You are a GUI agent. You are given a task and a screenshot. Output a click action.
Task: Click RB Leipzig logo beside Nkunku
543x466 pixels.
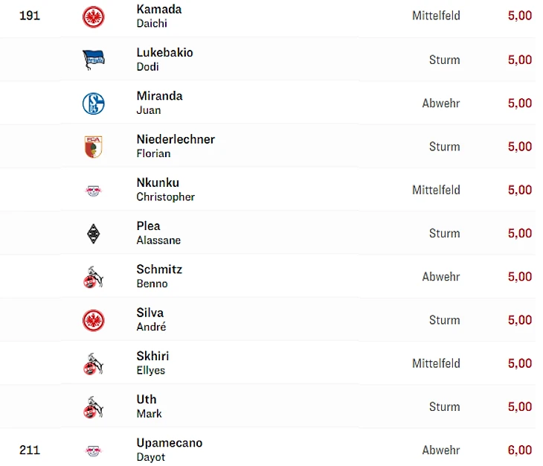[x=93, y=191]
